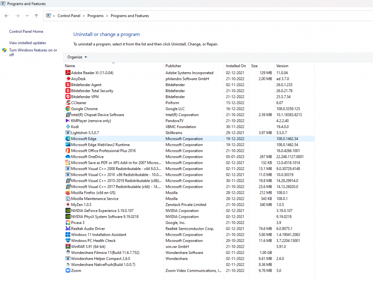Click Zenstack Private Limited publisher cell

186,205
